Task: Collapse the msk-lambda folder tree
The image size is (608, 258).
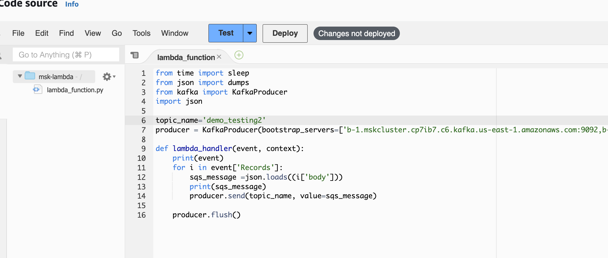Action: 20,76
